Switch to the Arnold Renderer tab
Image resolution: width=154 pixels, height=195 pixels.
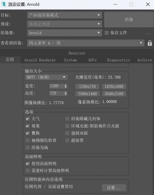coord(40,60)
